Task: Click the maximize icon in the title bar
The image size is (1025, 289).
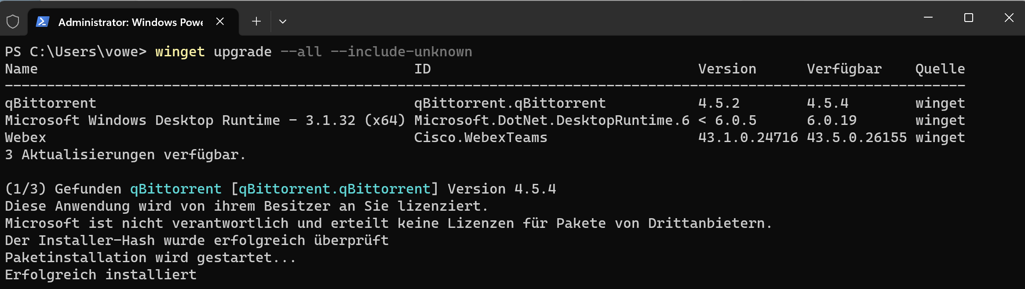Action: click(968, 18)
